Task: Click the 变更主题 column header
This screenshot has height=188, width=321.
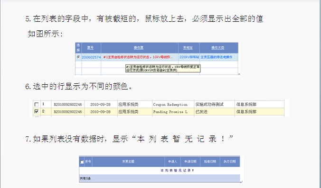Action: 128,161
